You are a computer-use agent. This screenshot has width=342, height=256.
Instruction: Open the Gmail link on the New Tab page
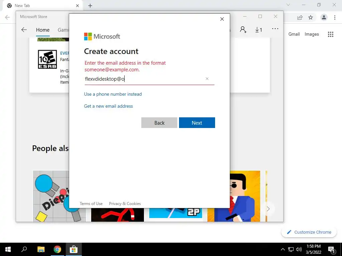tap(294, 34)
